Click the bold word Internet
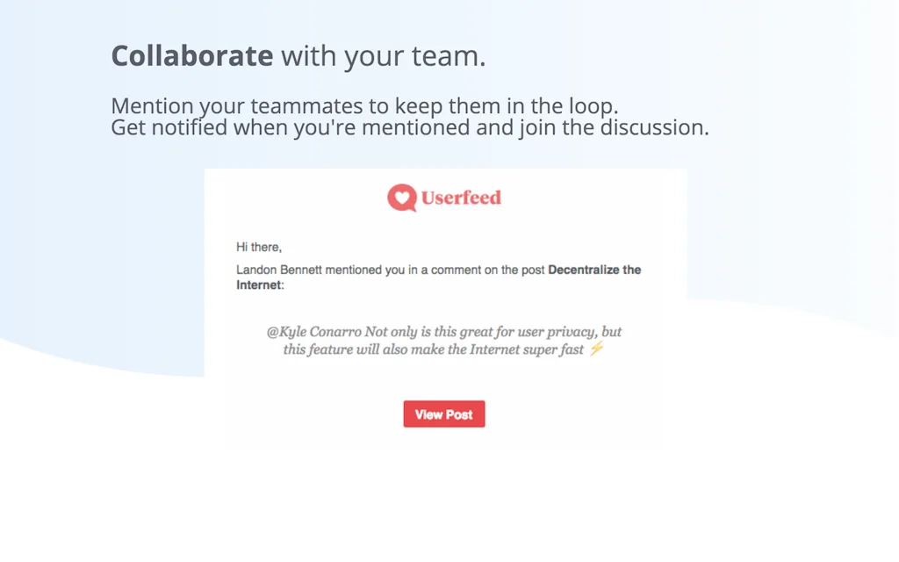The width and height of the screenshot is (899, 562). (x=257, y=284)
